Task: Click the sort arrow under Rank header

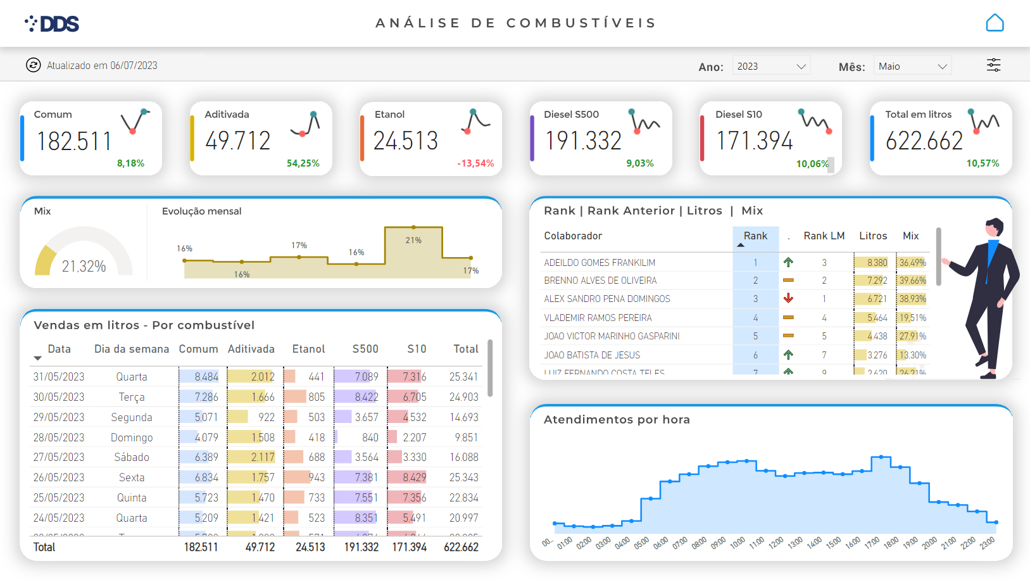Action: (x=741, y=245)
